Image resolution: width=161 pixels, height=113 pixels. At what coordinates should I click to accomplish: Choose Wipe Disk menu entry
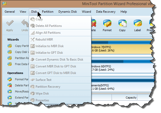point(60,93)
